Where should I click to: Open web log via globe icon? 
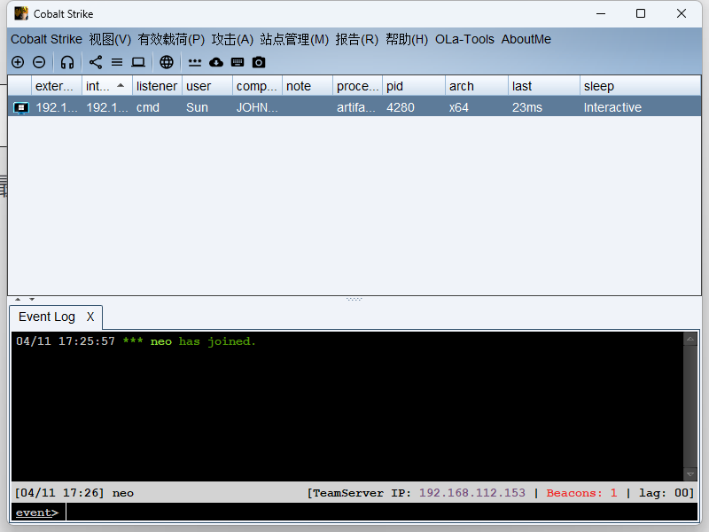(x=167, y=62)
